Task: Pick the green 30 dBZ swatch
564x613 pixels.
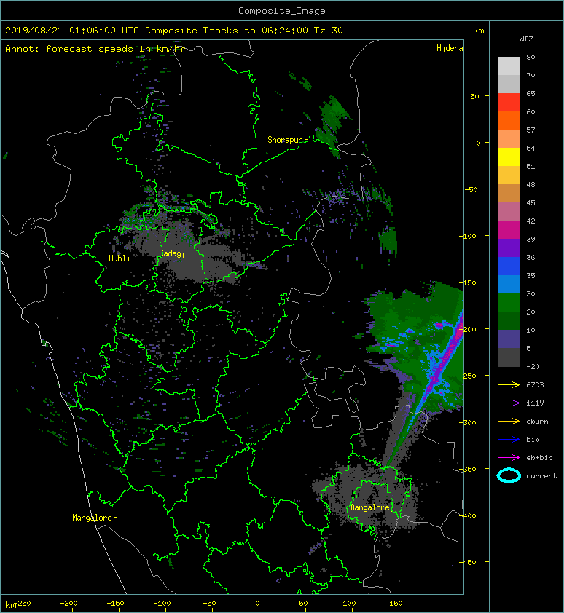Action: point(509,302)
